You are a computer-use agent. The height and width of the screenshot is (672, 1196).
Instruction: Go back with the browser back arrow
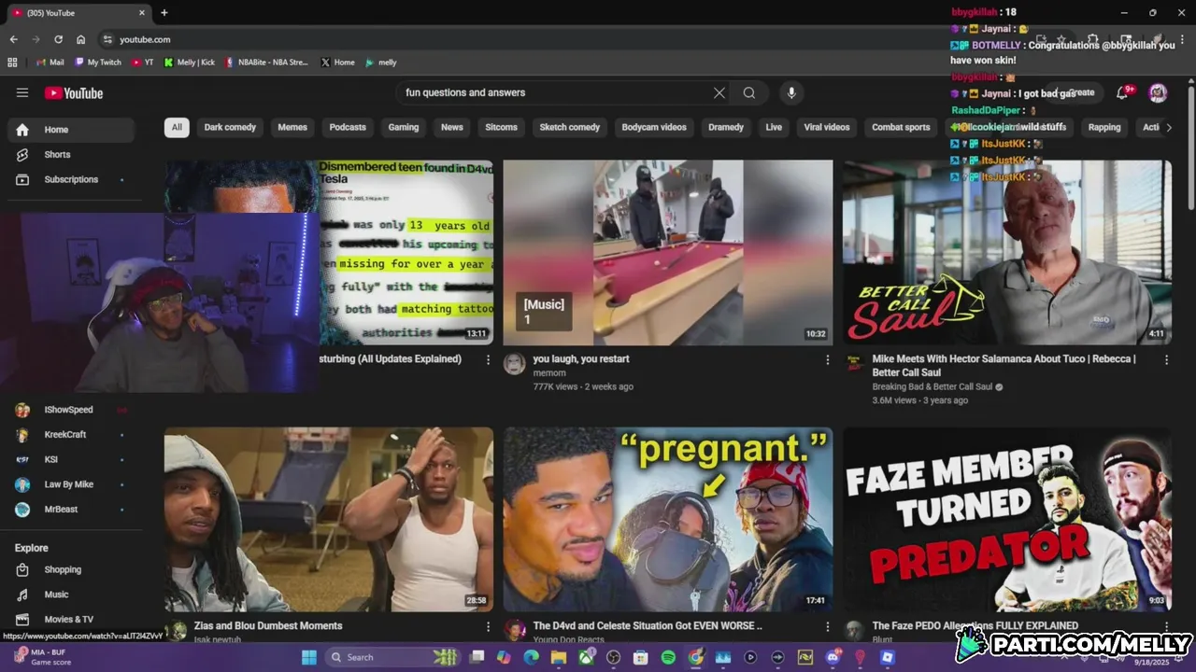(x=13, y=39)
